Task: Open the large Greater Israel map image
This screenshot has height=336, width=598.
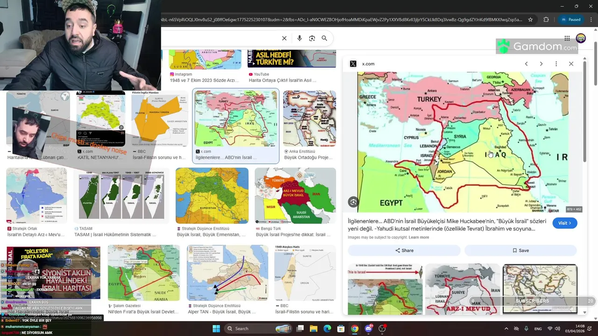Action: (x=463, y=142)
